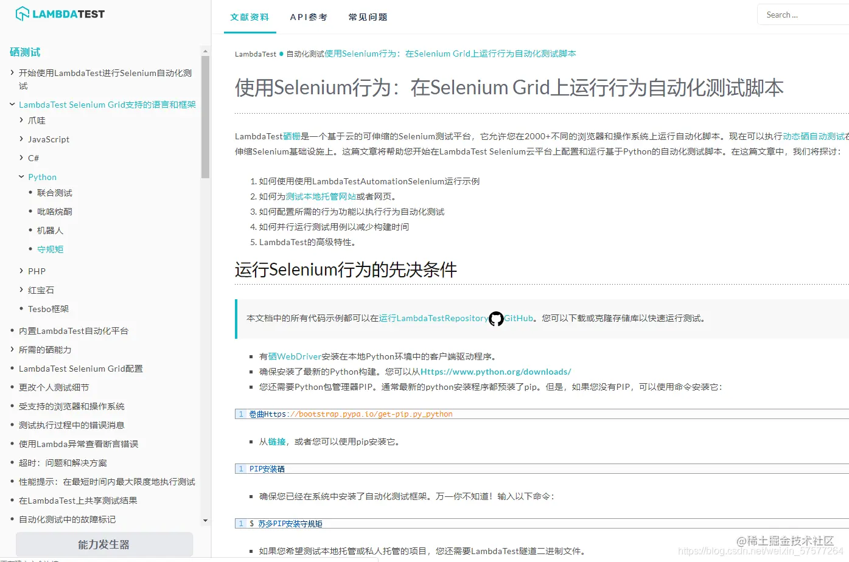Image resolution: width=849 pixels, height=562 pixels.
Task: Collapse the Python sidebar section
Action: tap(41, 176)
